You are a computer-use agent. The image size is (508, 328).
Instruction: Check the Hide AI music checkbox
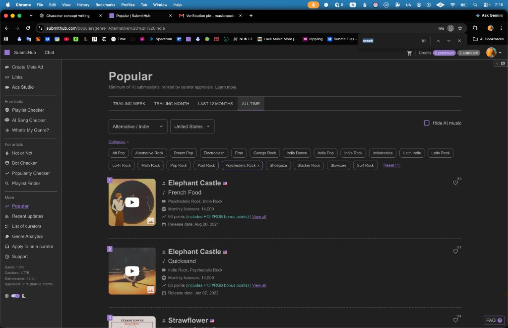tap(427, 123)
